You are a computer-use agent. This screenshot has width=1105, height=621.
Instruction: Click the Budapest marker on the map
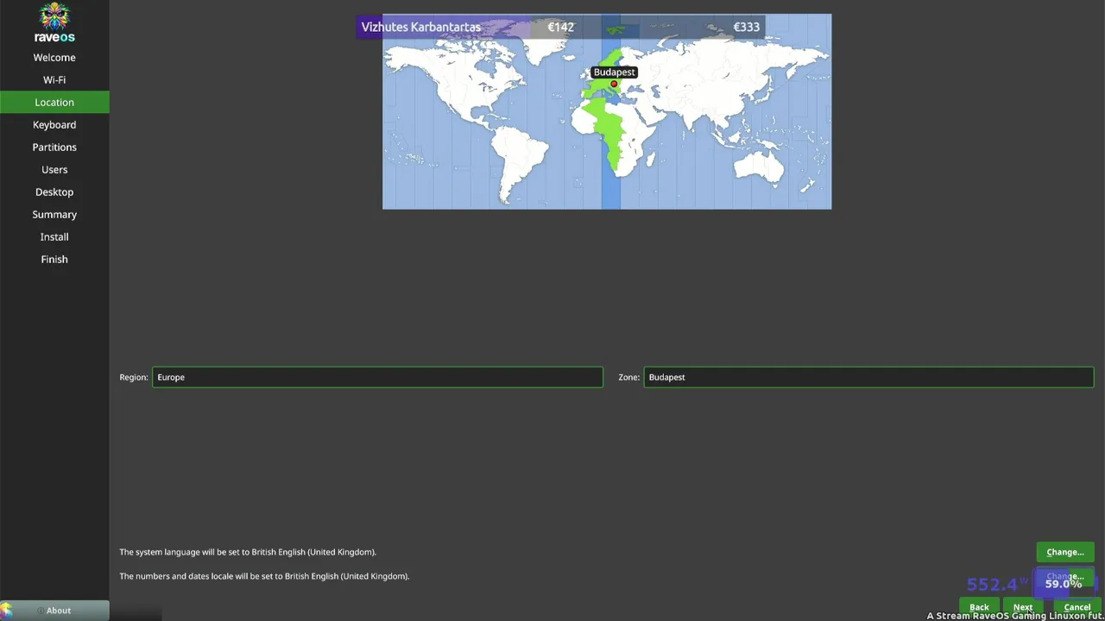614,85
